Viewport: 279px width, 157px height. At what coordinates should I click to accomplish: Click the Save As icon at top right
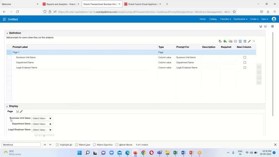[265, 26]
